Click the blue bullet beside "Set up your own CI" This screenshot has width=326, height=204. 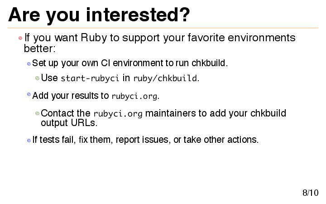click(29, 63)
